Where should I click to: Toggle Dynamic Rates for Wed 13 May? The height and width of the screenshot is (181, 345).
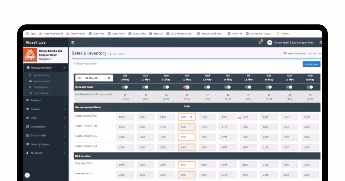tap(207, 87)
